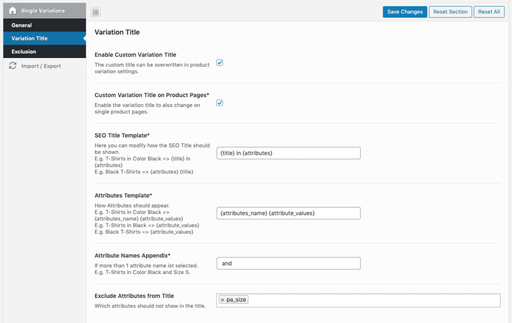Click the Import / Export sync arrows icon

[13, 66]
